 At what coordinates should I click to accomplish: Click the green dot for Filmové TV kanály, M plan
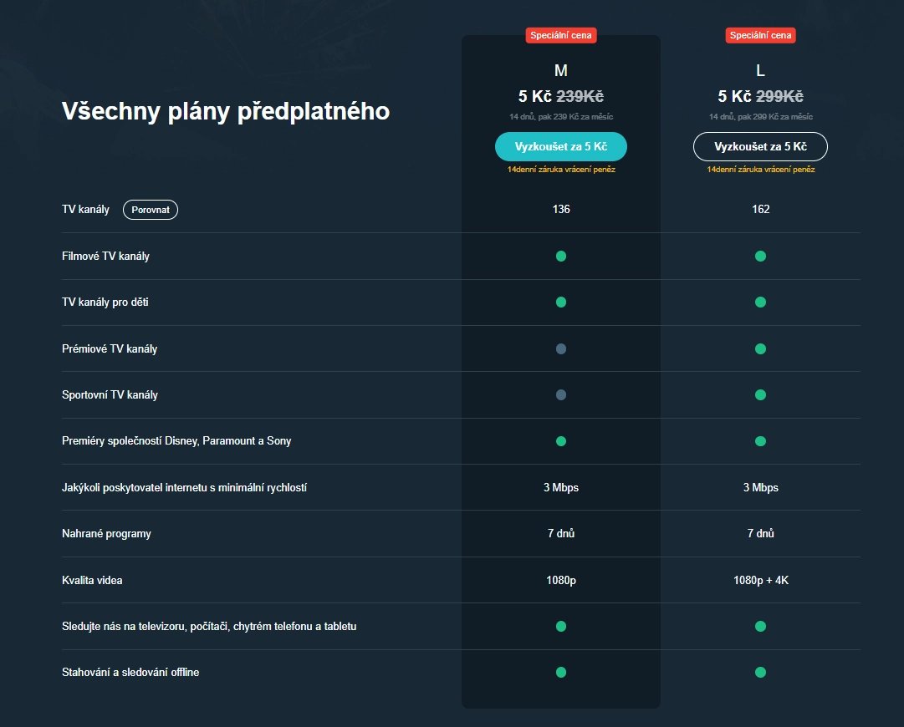tap(561, 256)
